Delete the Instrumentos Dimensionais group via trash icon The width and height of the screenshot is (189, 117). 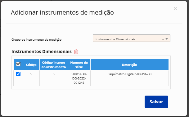click(76, 52)
